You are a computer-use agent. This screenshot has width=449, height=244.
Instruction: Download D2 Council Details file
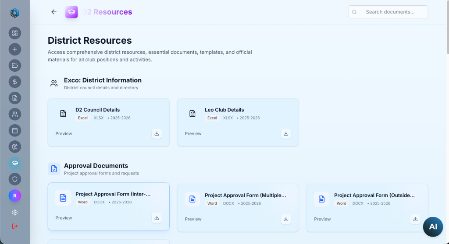tap(157, 134)
